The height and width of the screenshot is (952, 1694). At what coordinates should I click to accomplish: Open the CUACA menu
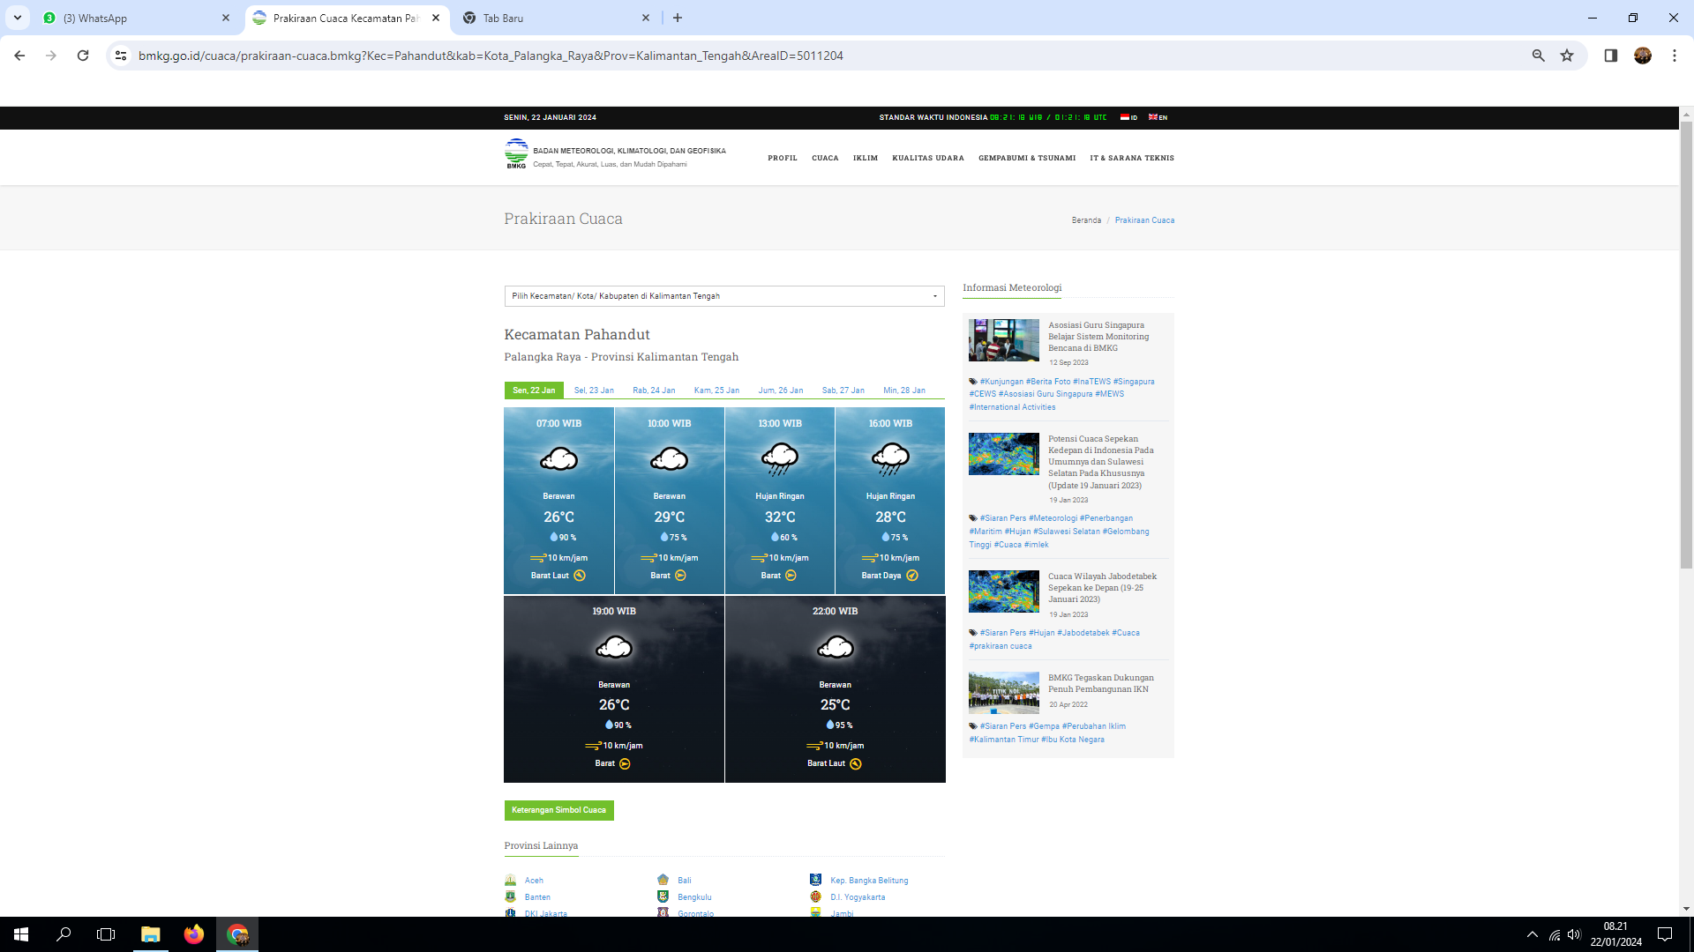(x=825, y=159)
